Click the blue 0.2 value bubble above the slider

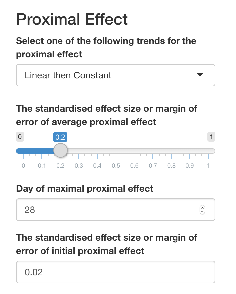tap(60, 137)
